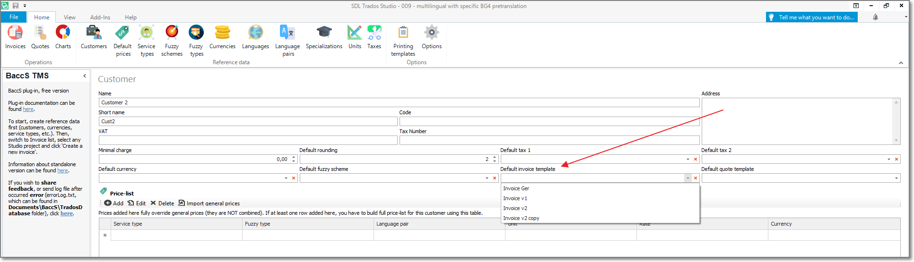Open the Charts view
Screen dimensions: 914x262
click(x=63, y=37)
